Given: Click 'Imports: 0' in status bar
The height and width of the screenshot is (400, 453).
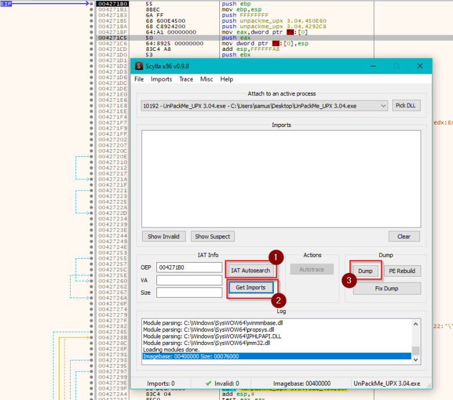Looking at the screenshot, I should click(161, 384).
